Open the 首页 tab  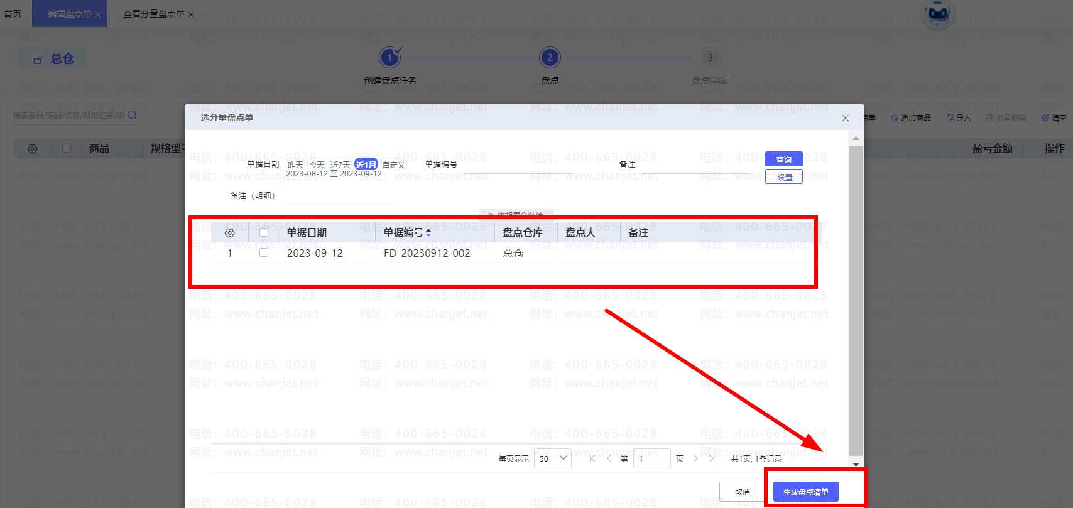(13, 14)
